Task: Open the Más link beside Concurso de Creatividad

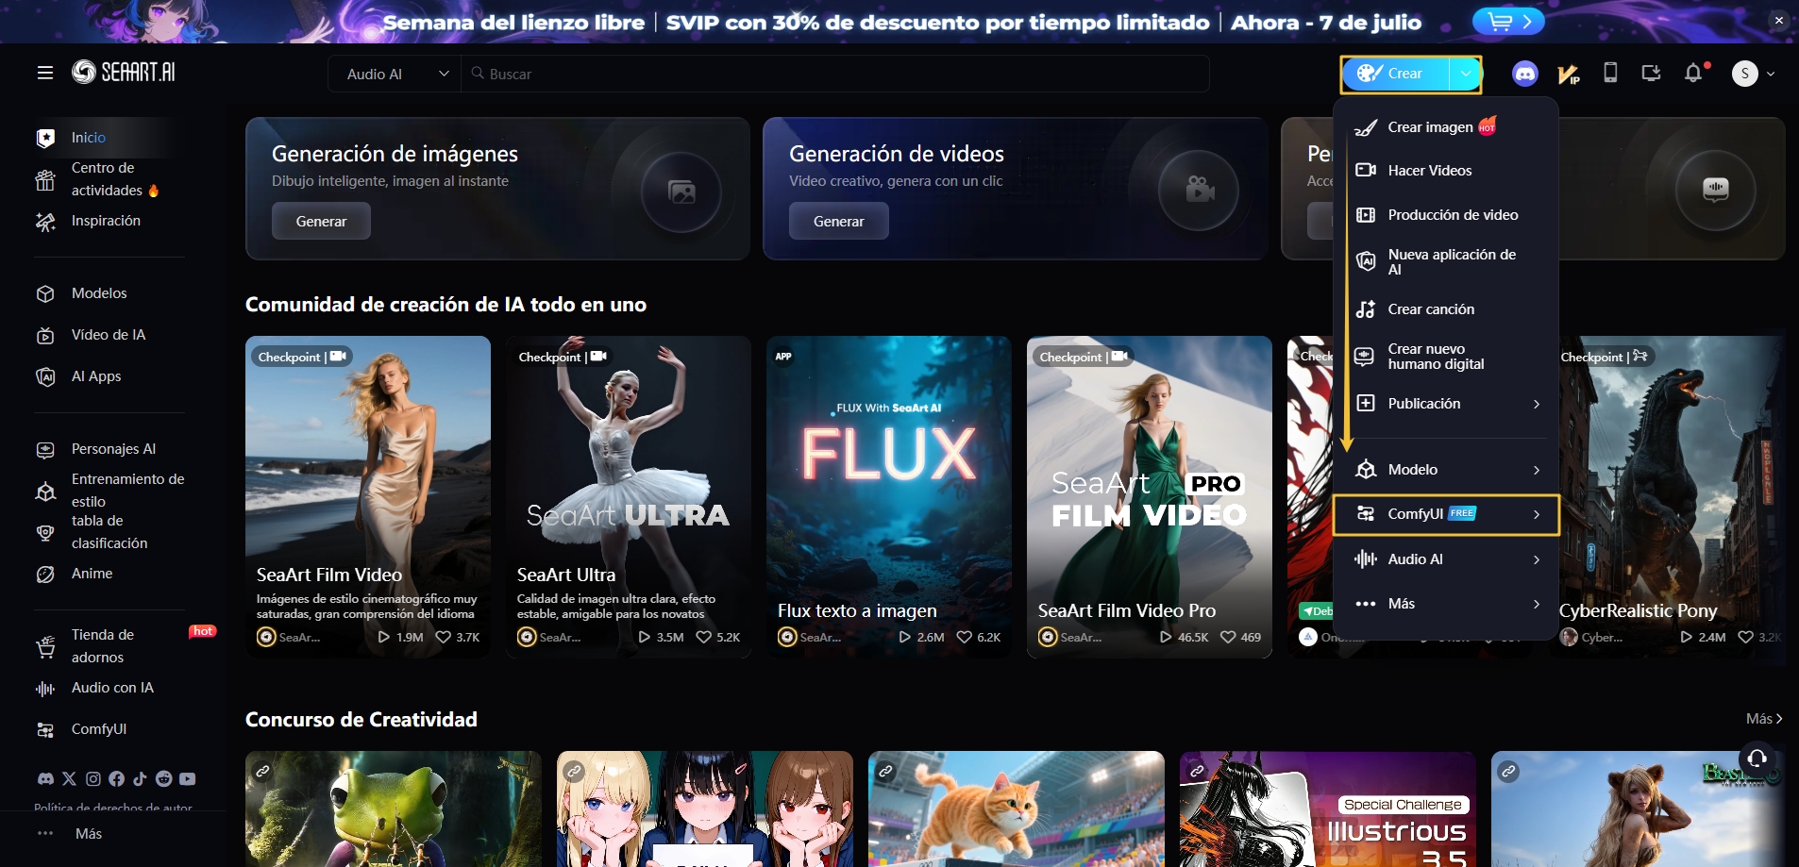Action: point(1763,719)
